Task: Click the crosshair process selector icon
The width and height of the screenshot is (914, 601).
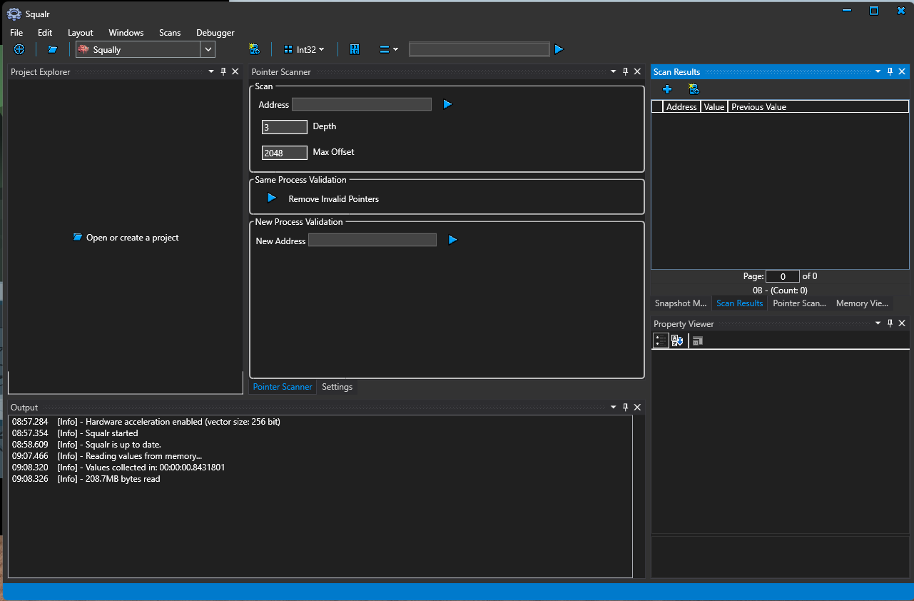Action: pyautogui.click(x=19, y=49)
